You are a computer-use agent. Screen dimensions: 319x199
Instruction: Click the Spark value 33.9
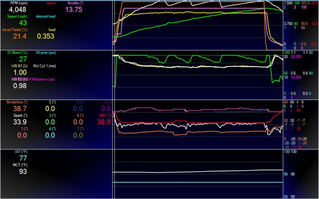coord(20,122)
